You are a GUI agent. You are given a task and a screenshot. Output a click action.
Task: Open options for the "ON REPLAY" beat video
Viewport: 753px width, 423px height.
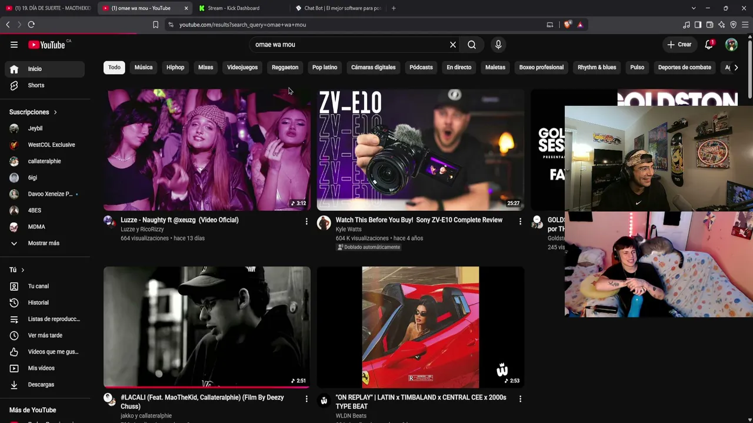click(520, 399)
